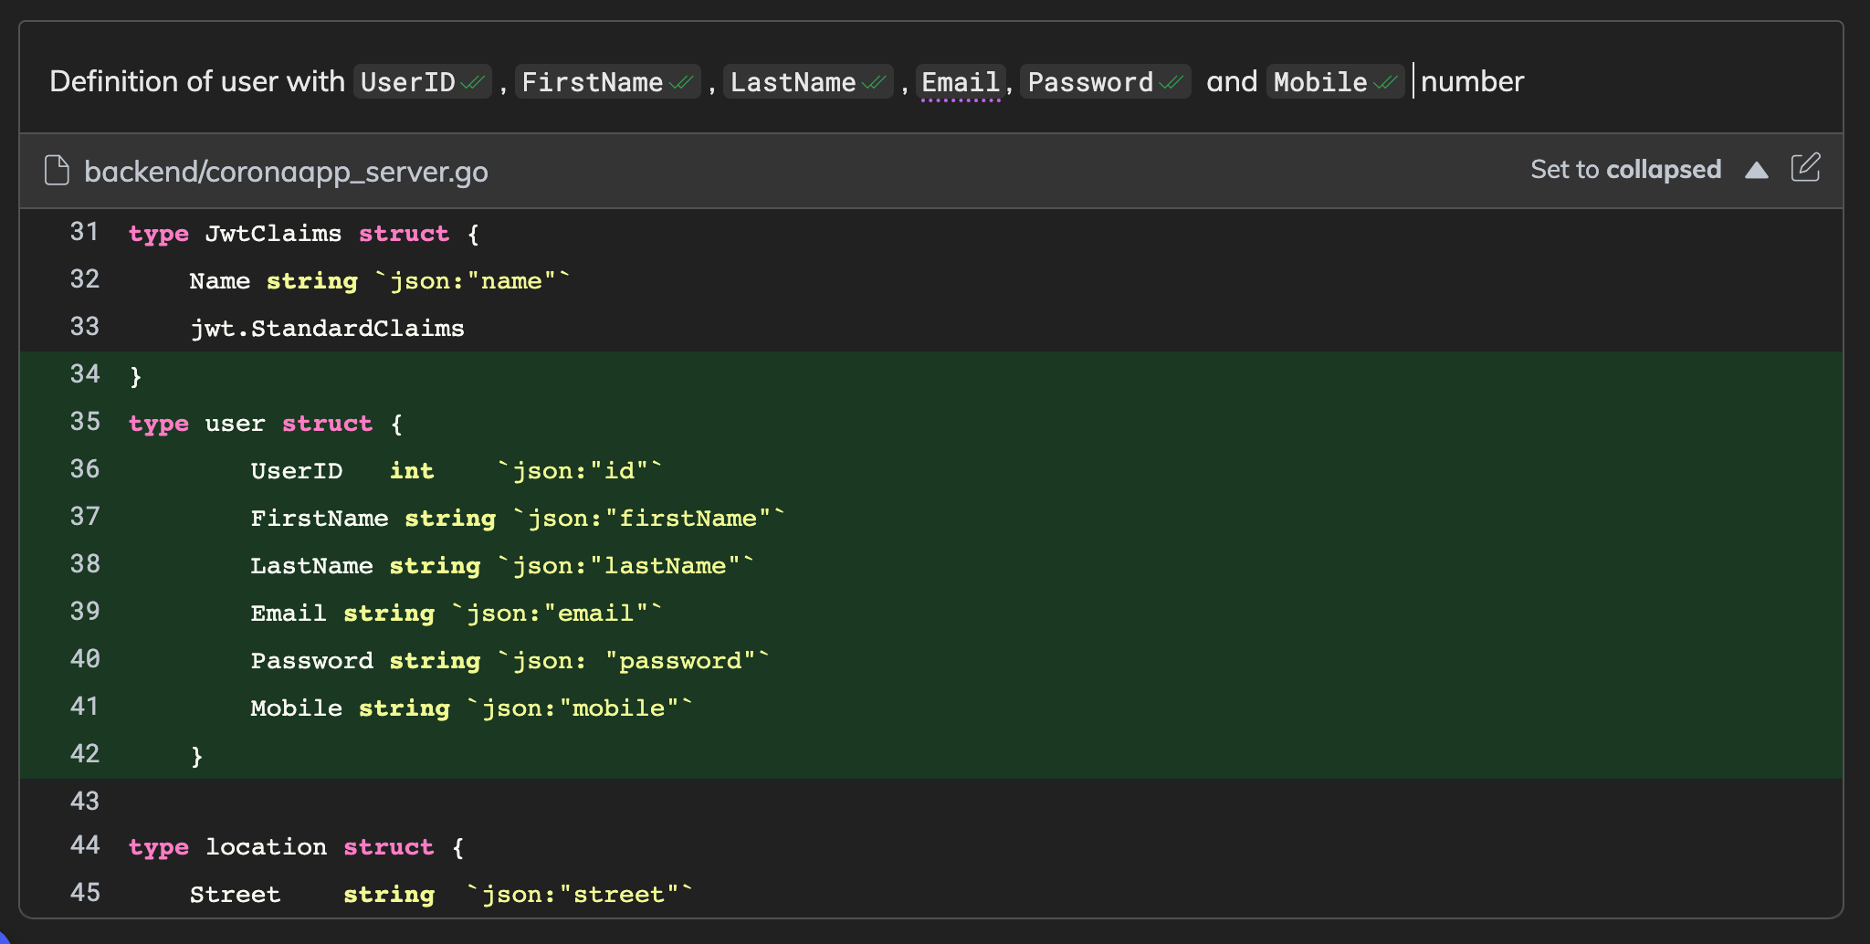Click the `json:"lastName"` tag
The height and width of the screenshot is (944, 1870).
coord(626,566)
